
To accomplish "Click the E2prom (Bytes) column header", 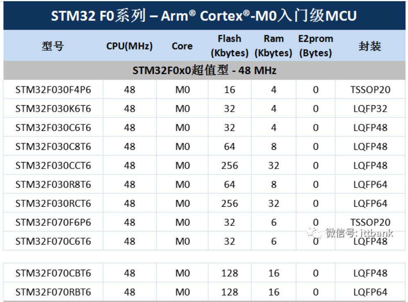I will click(316, 45).
